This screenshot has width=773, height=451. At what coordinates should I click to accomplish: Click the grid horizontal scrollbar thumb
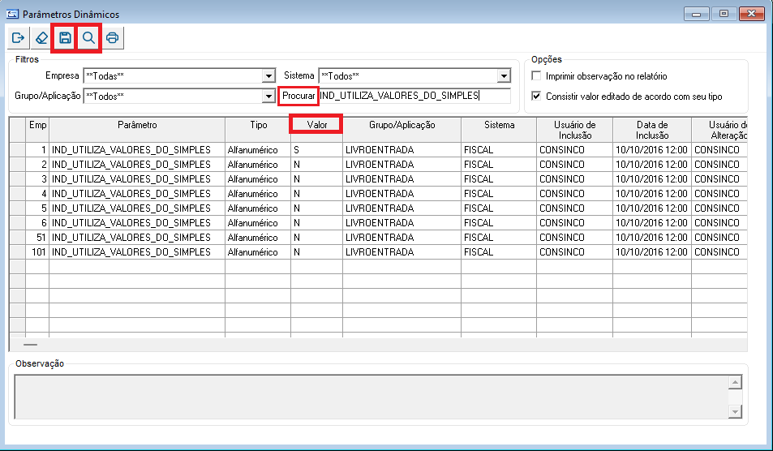(30, 345)
